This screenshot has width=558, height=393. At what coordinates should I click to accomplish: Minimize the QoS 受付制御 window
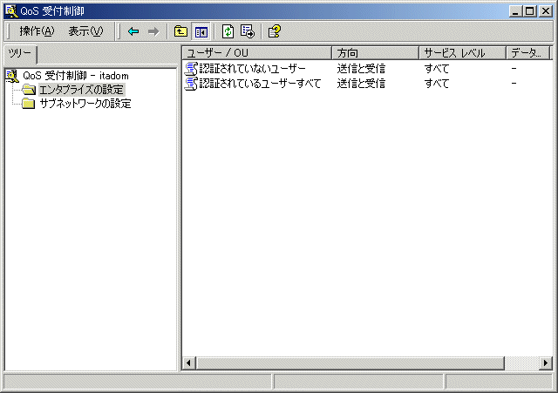[x=515, y=11]
